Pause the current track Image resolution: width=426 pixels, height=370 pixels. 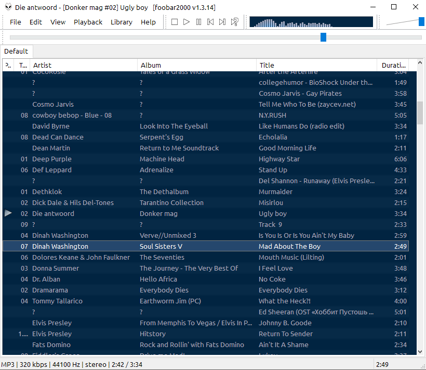click(198, 22)
